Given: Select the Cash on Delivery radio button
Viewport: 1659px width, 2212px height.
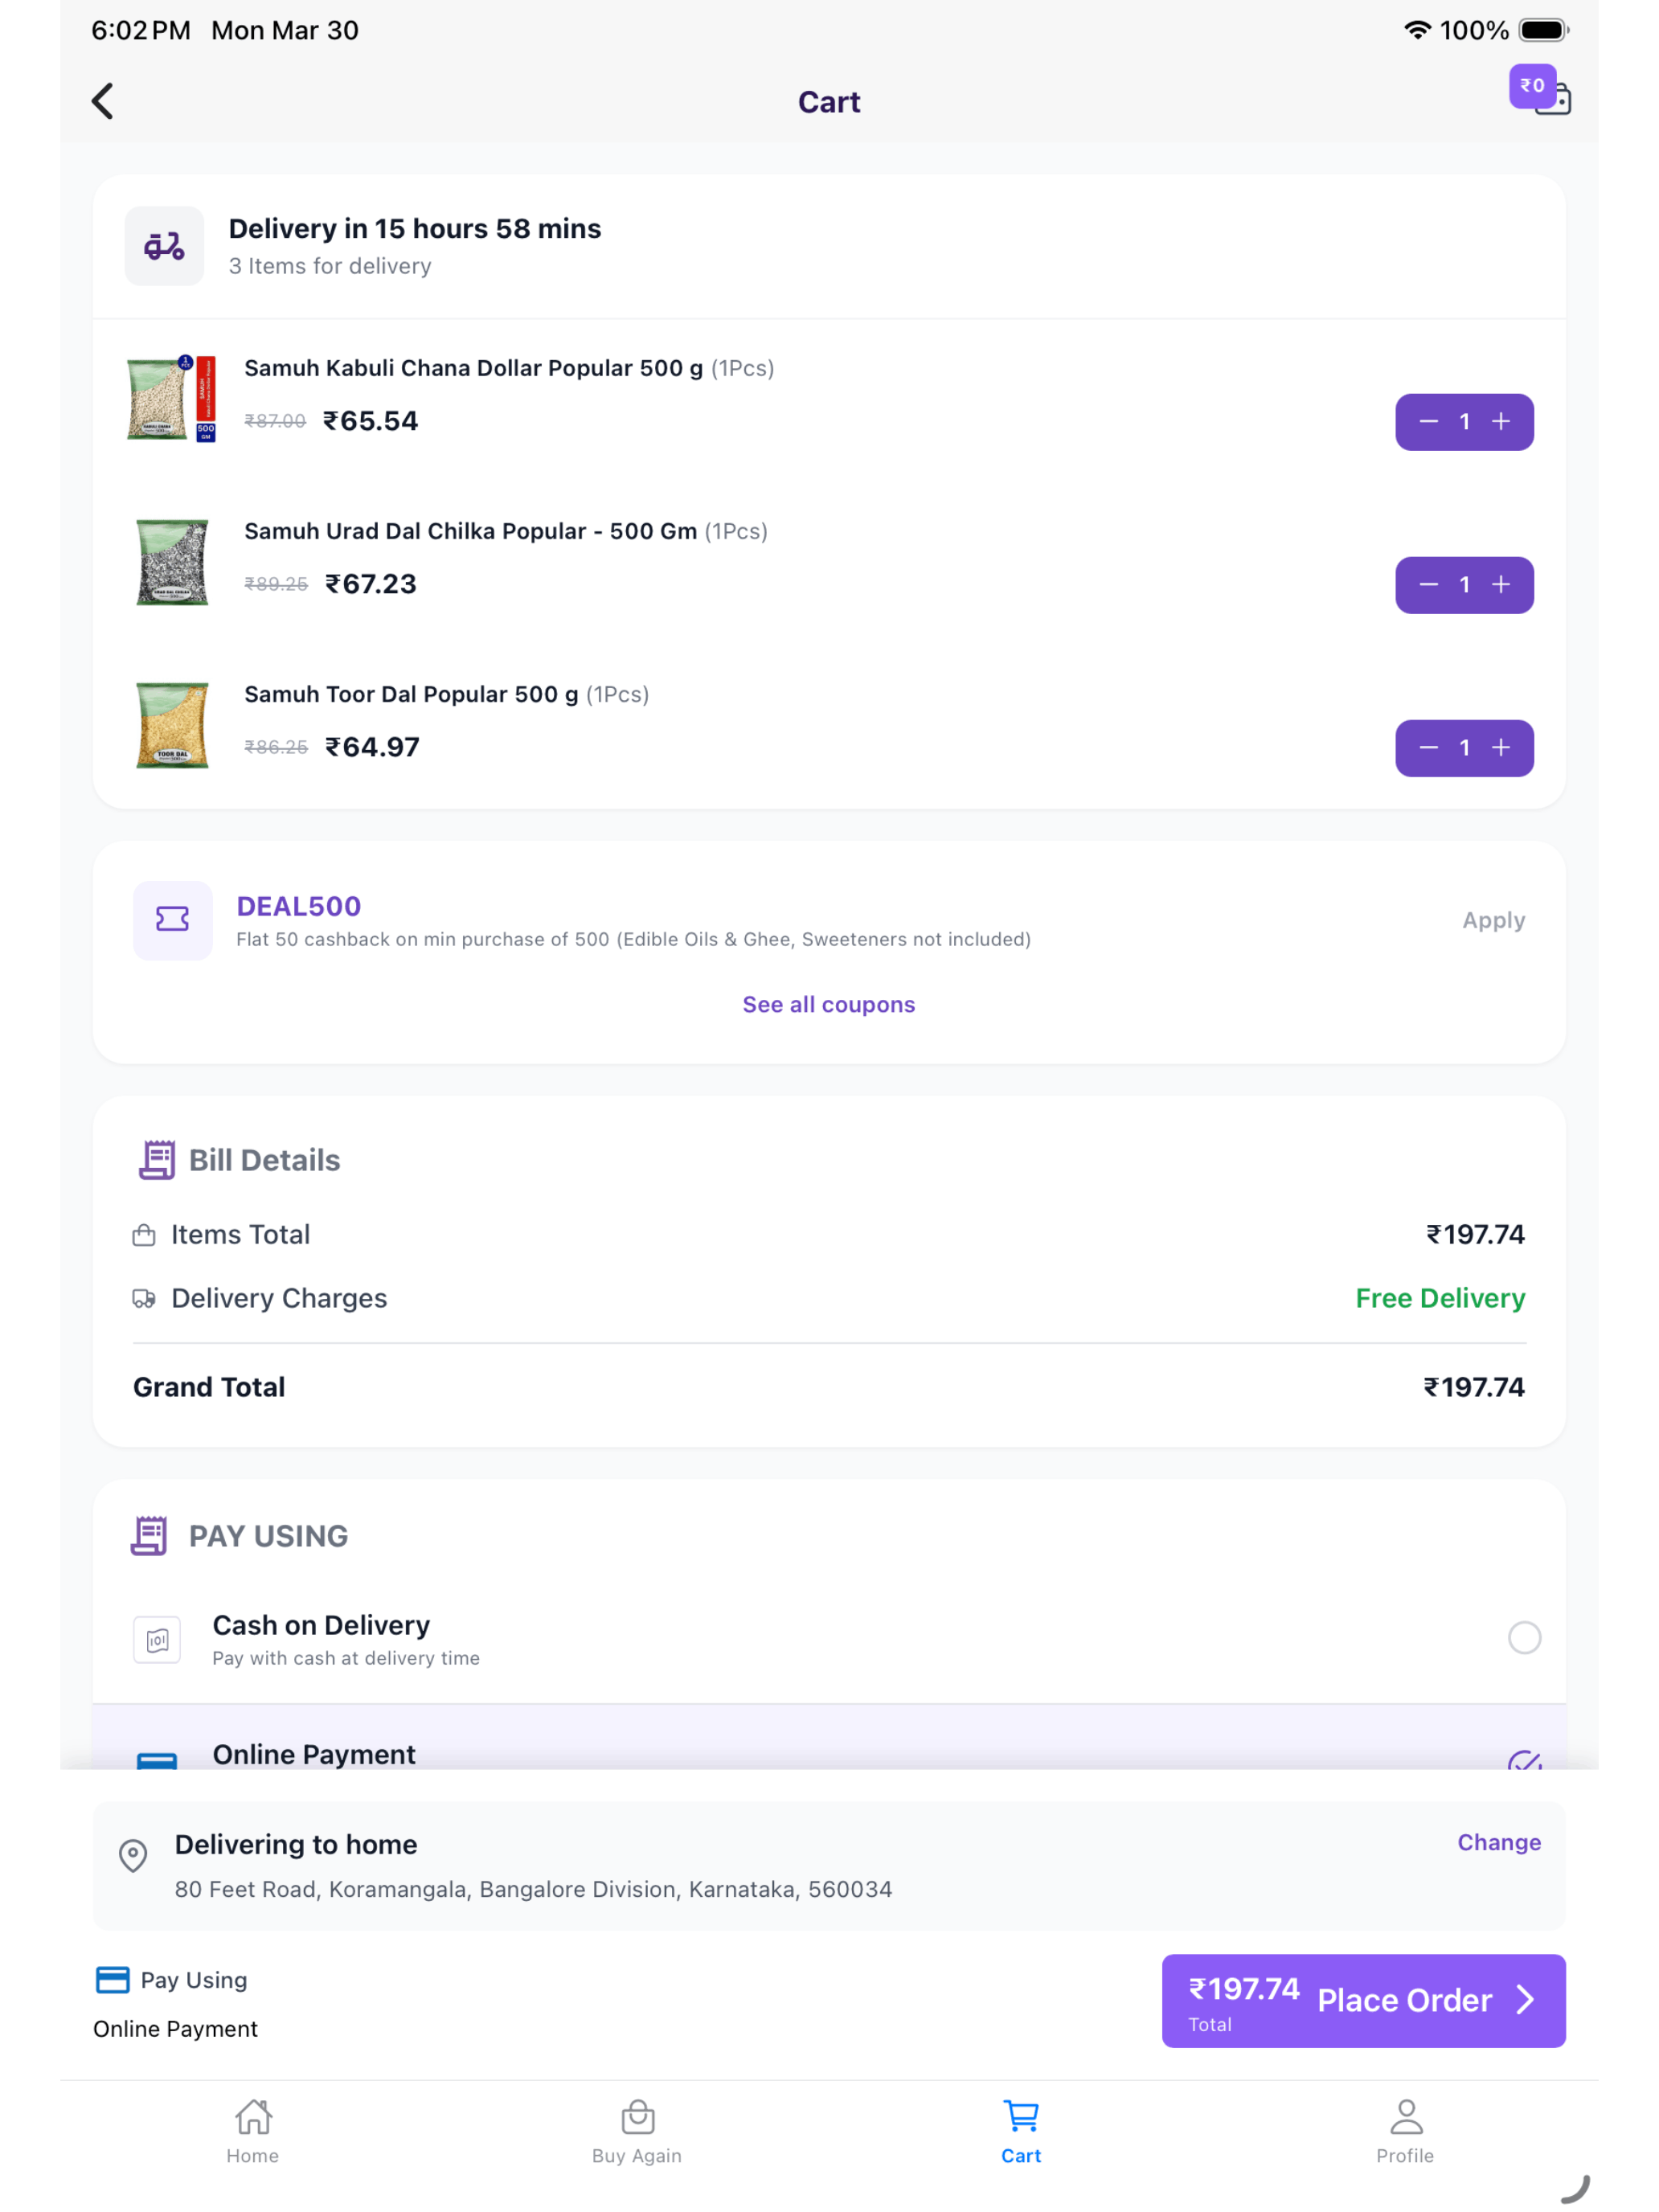Looking at the screenshot, I should pos(1524,1638).
